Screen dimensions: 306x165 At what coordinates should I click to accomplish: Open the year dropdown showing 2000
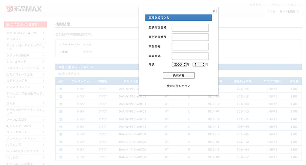click(179, 65)
